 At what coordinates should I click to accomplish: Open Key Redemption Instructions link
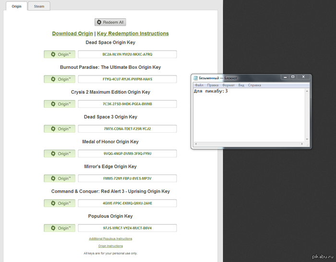(x=133, y=34)
